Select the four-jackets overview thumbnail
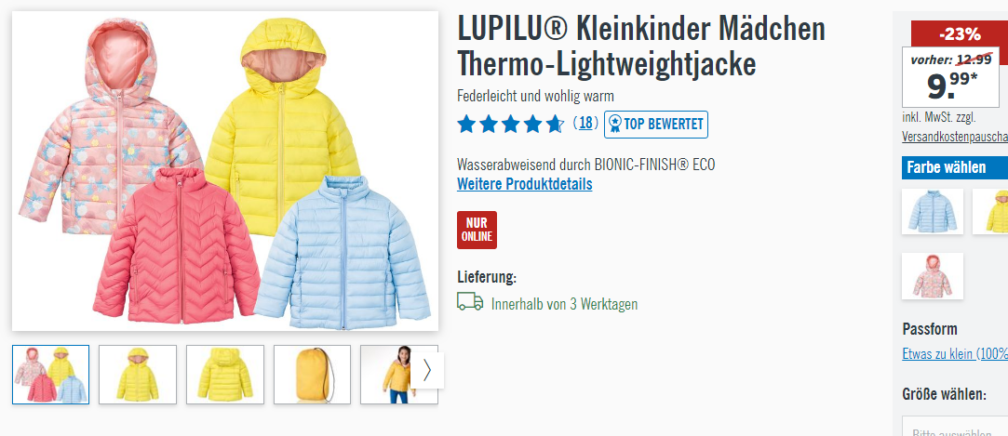This screenshot has width=1008, height=436. click(x=51, y=375)
